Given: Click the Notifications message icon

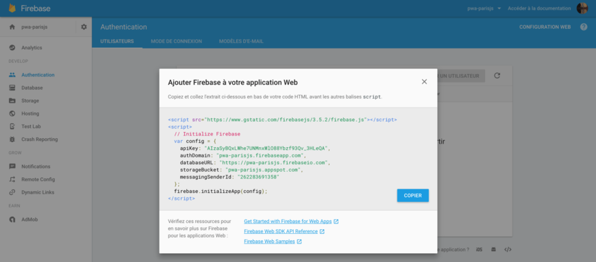Looking at the screenshot, I should 12,166.
